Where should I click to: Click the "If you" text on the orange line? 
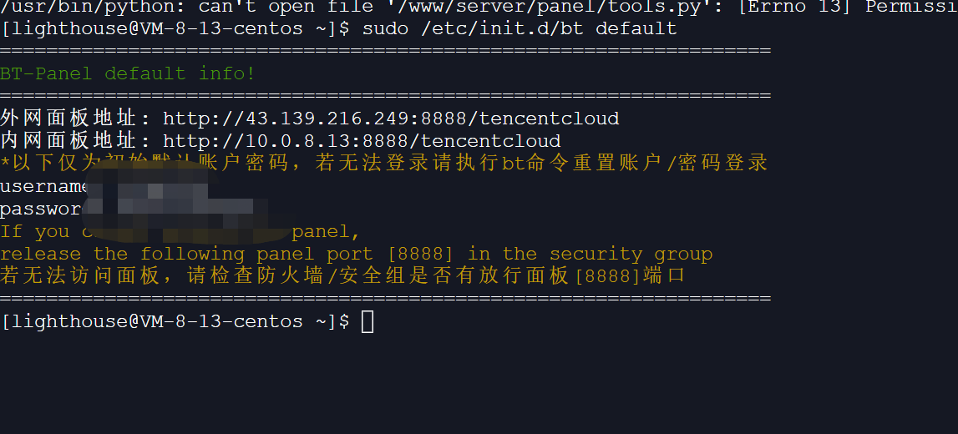pyautogui.click(x=35, y=231)
